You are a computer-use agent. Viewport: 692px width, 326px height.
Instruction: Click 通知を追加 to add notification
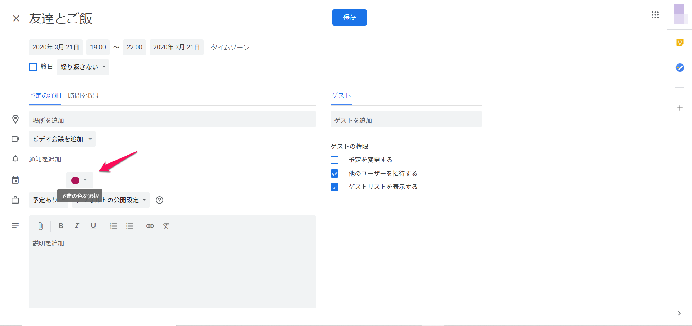(x=45, y=159)
